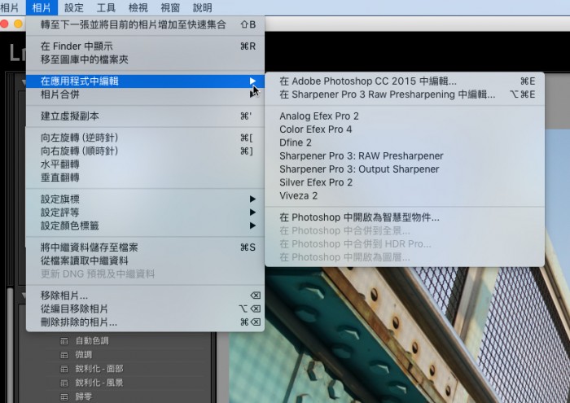Open the 檢視 menu
Screen dimensions: 570x403
coord(138,7)
